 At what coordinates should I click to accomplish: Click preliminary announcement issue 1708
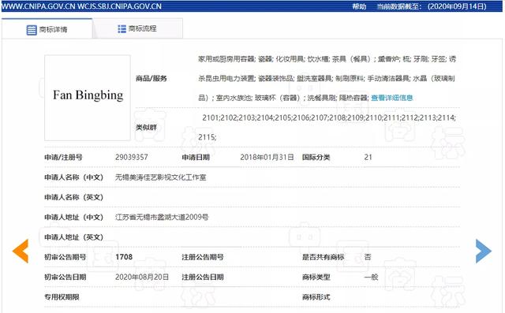pos(124,257)
